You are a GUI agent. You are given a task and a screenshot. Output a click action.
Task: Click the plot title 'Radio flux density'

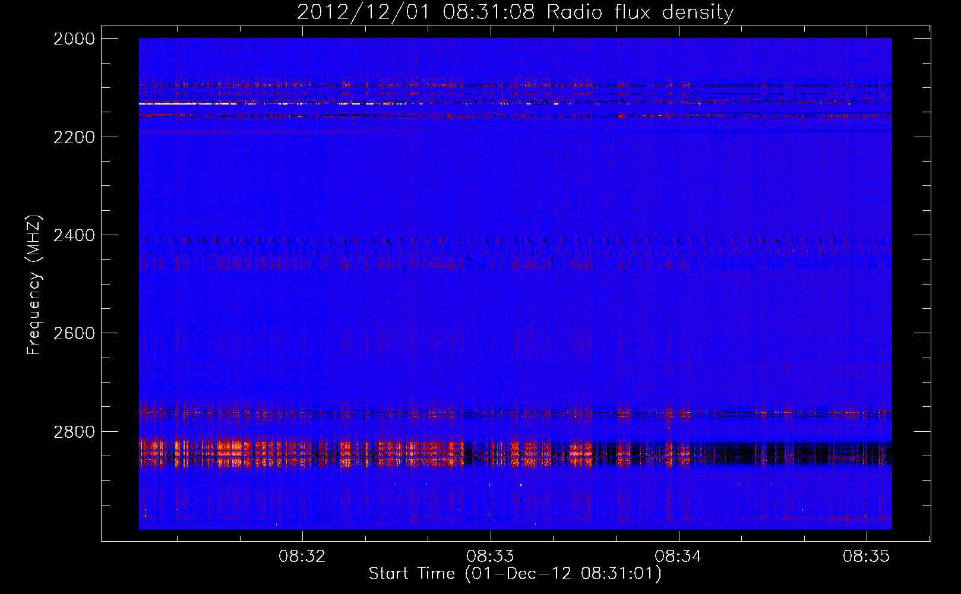point(640,12)
